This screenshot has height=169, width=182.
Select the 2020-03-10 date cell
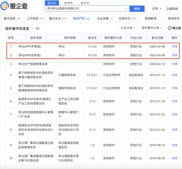tap(157, 64)
